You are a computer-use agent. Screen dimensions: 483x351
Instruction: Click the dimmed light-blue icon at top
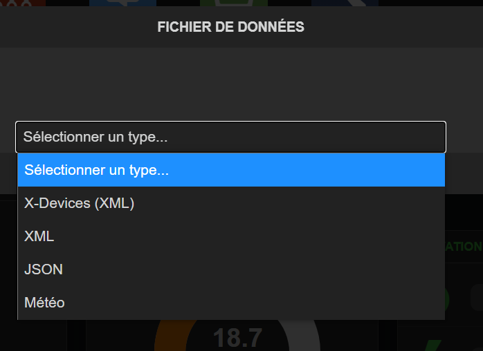coord(113,3)
